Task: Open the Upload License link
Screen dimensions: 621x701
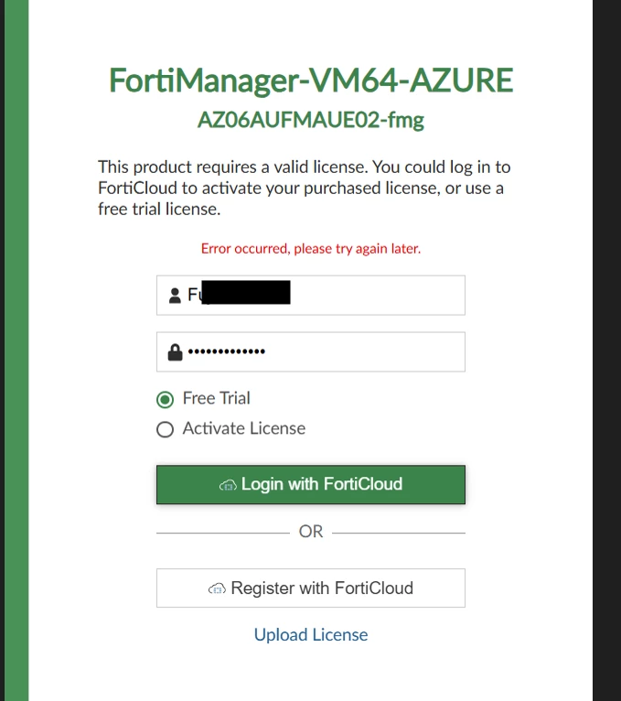Action: click(311, 635)
